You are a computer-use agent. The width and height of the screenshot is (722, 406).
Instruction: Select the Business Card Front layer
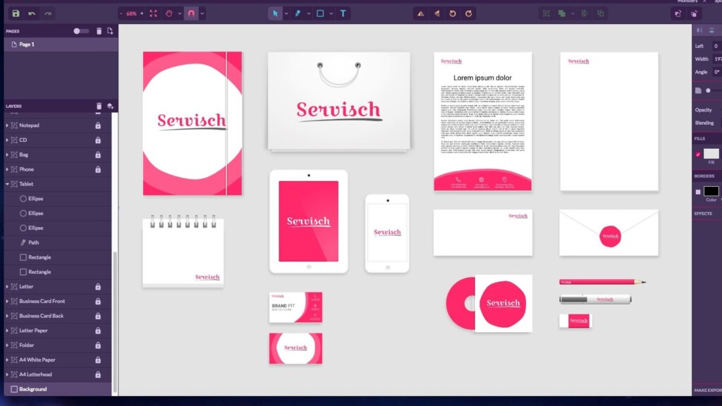pos(58,301)
